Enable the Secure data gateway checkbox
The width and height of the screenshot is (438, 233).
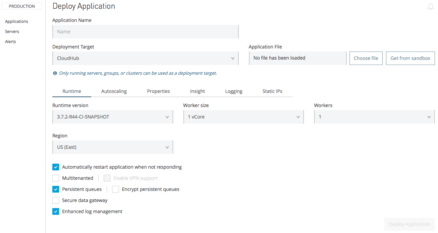pyautogui.click(x=56, y=200)
